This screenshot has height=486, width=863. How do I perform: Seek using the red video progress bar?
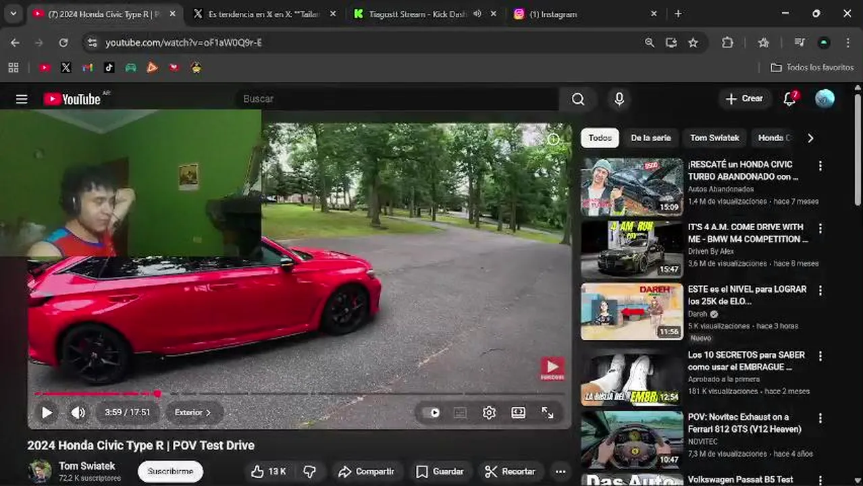click(x=299, y=393)
